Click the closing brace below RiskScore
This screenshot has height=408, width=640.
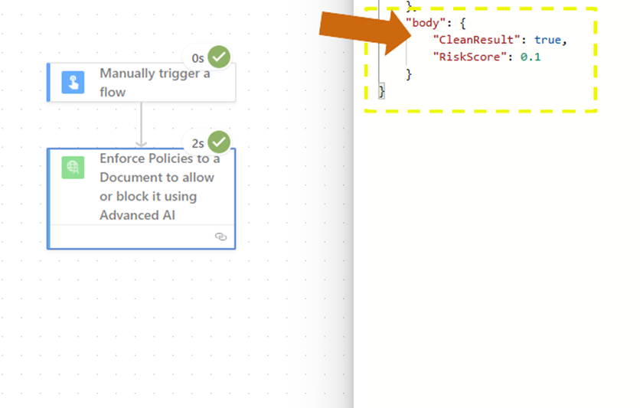pos(409,74)
